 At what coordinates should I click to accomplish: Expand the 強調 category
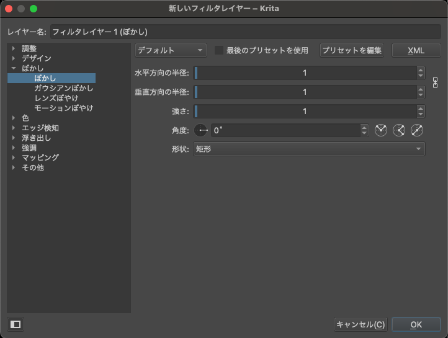coord(14,148)
